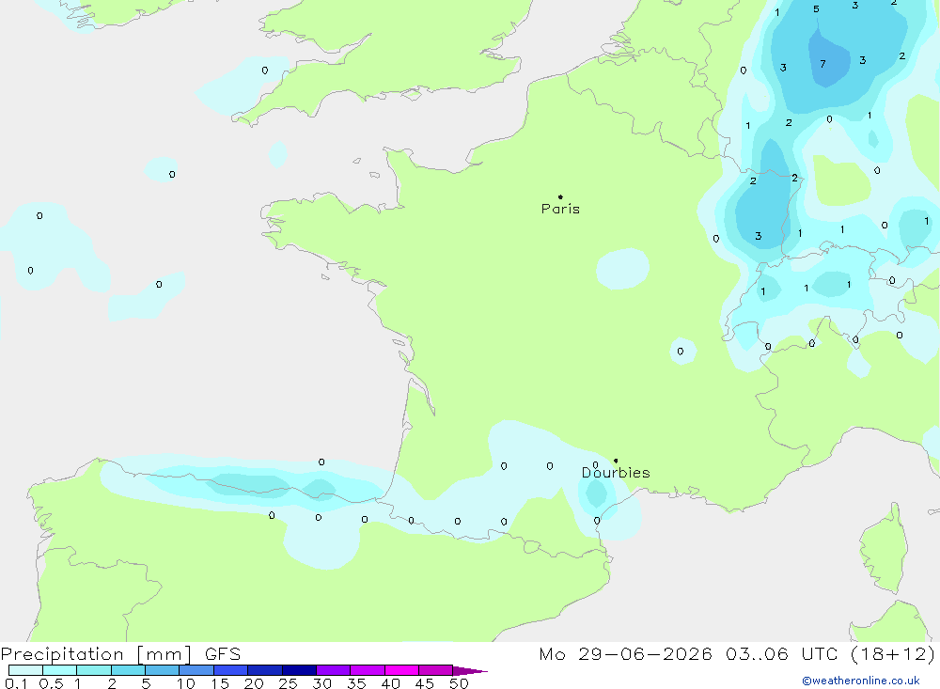Click the '7' precipitation value on the map
The width and height of the screenshot is (940, 689).
click(x=822, y=64)
